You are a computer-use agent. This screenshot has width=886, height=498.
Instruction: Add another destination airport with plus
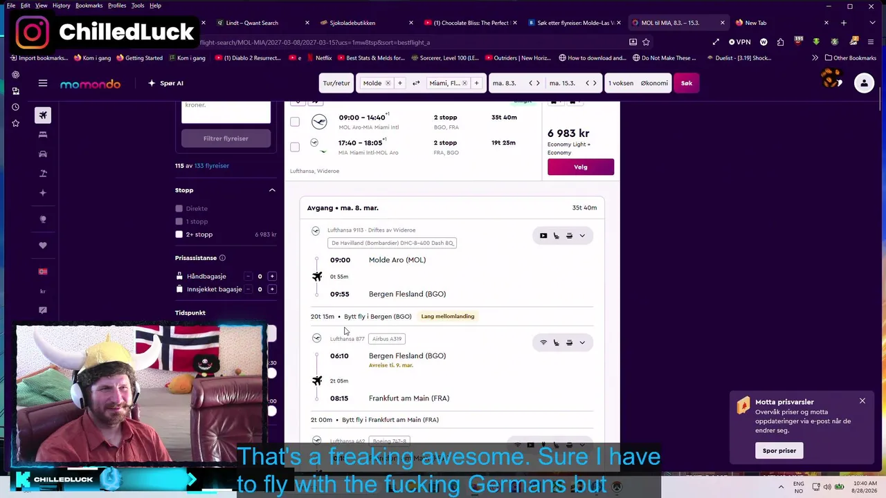click(477, 84)
